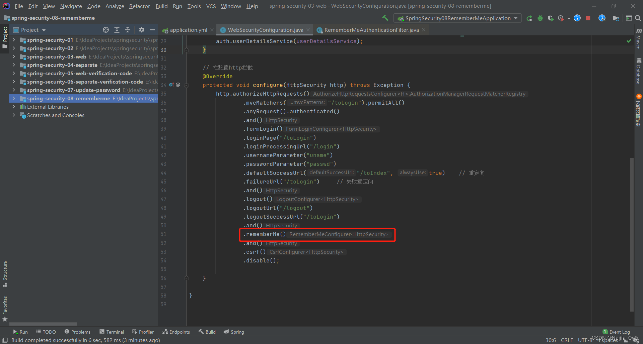Open the Problems tool window
643x344 pixels.
(77, 332)
